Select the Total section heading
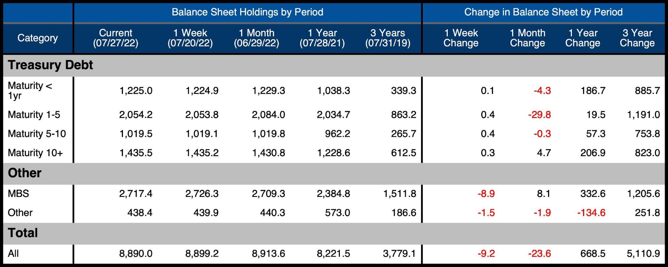The image size is (668, 267). tap(23, 233)
